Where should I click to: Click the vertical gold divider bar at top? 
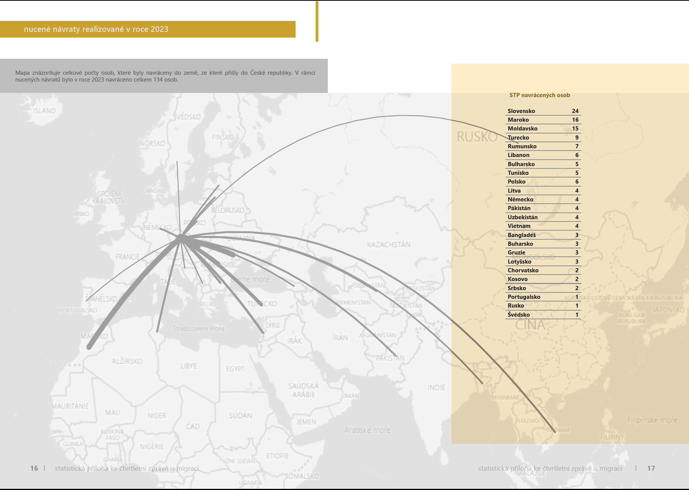317,21
